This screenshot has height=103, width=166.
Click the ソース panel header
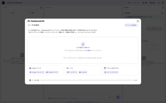point(5,8)
